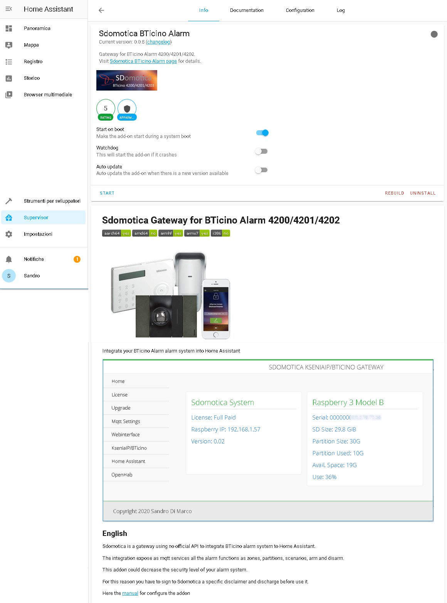
Task: Open the Log tab
Action: tap(341, 10)
